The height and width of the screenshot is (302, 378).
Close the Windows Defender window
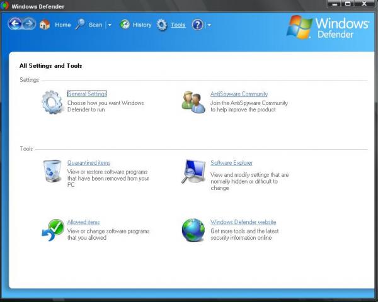365,4
